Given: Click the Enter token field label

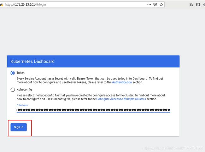Looking at the screenshot, I should (x=23, y=105).
